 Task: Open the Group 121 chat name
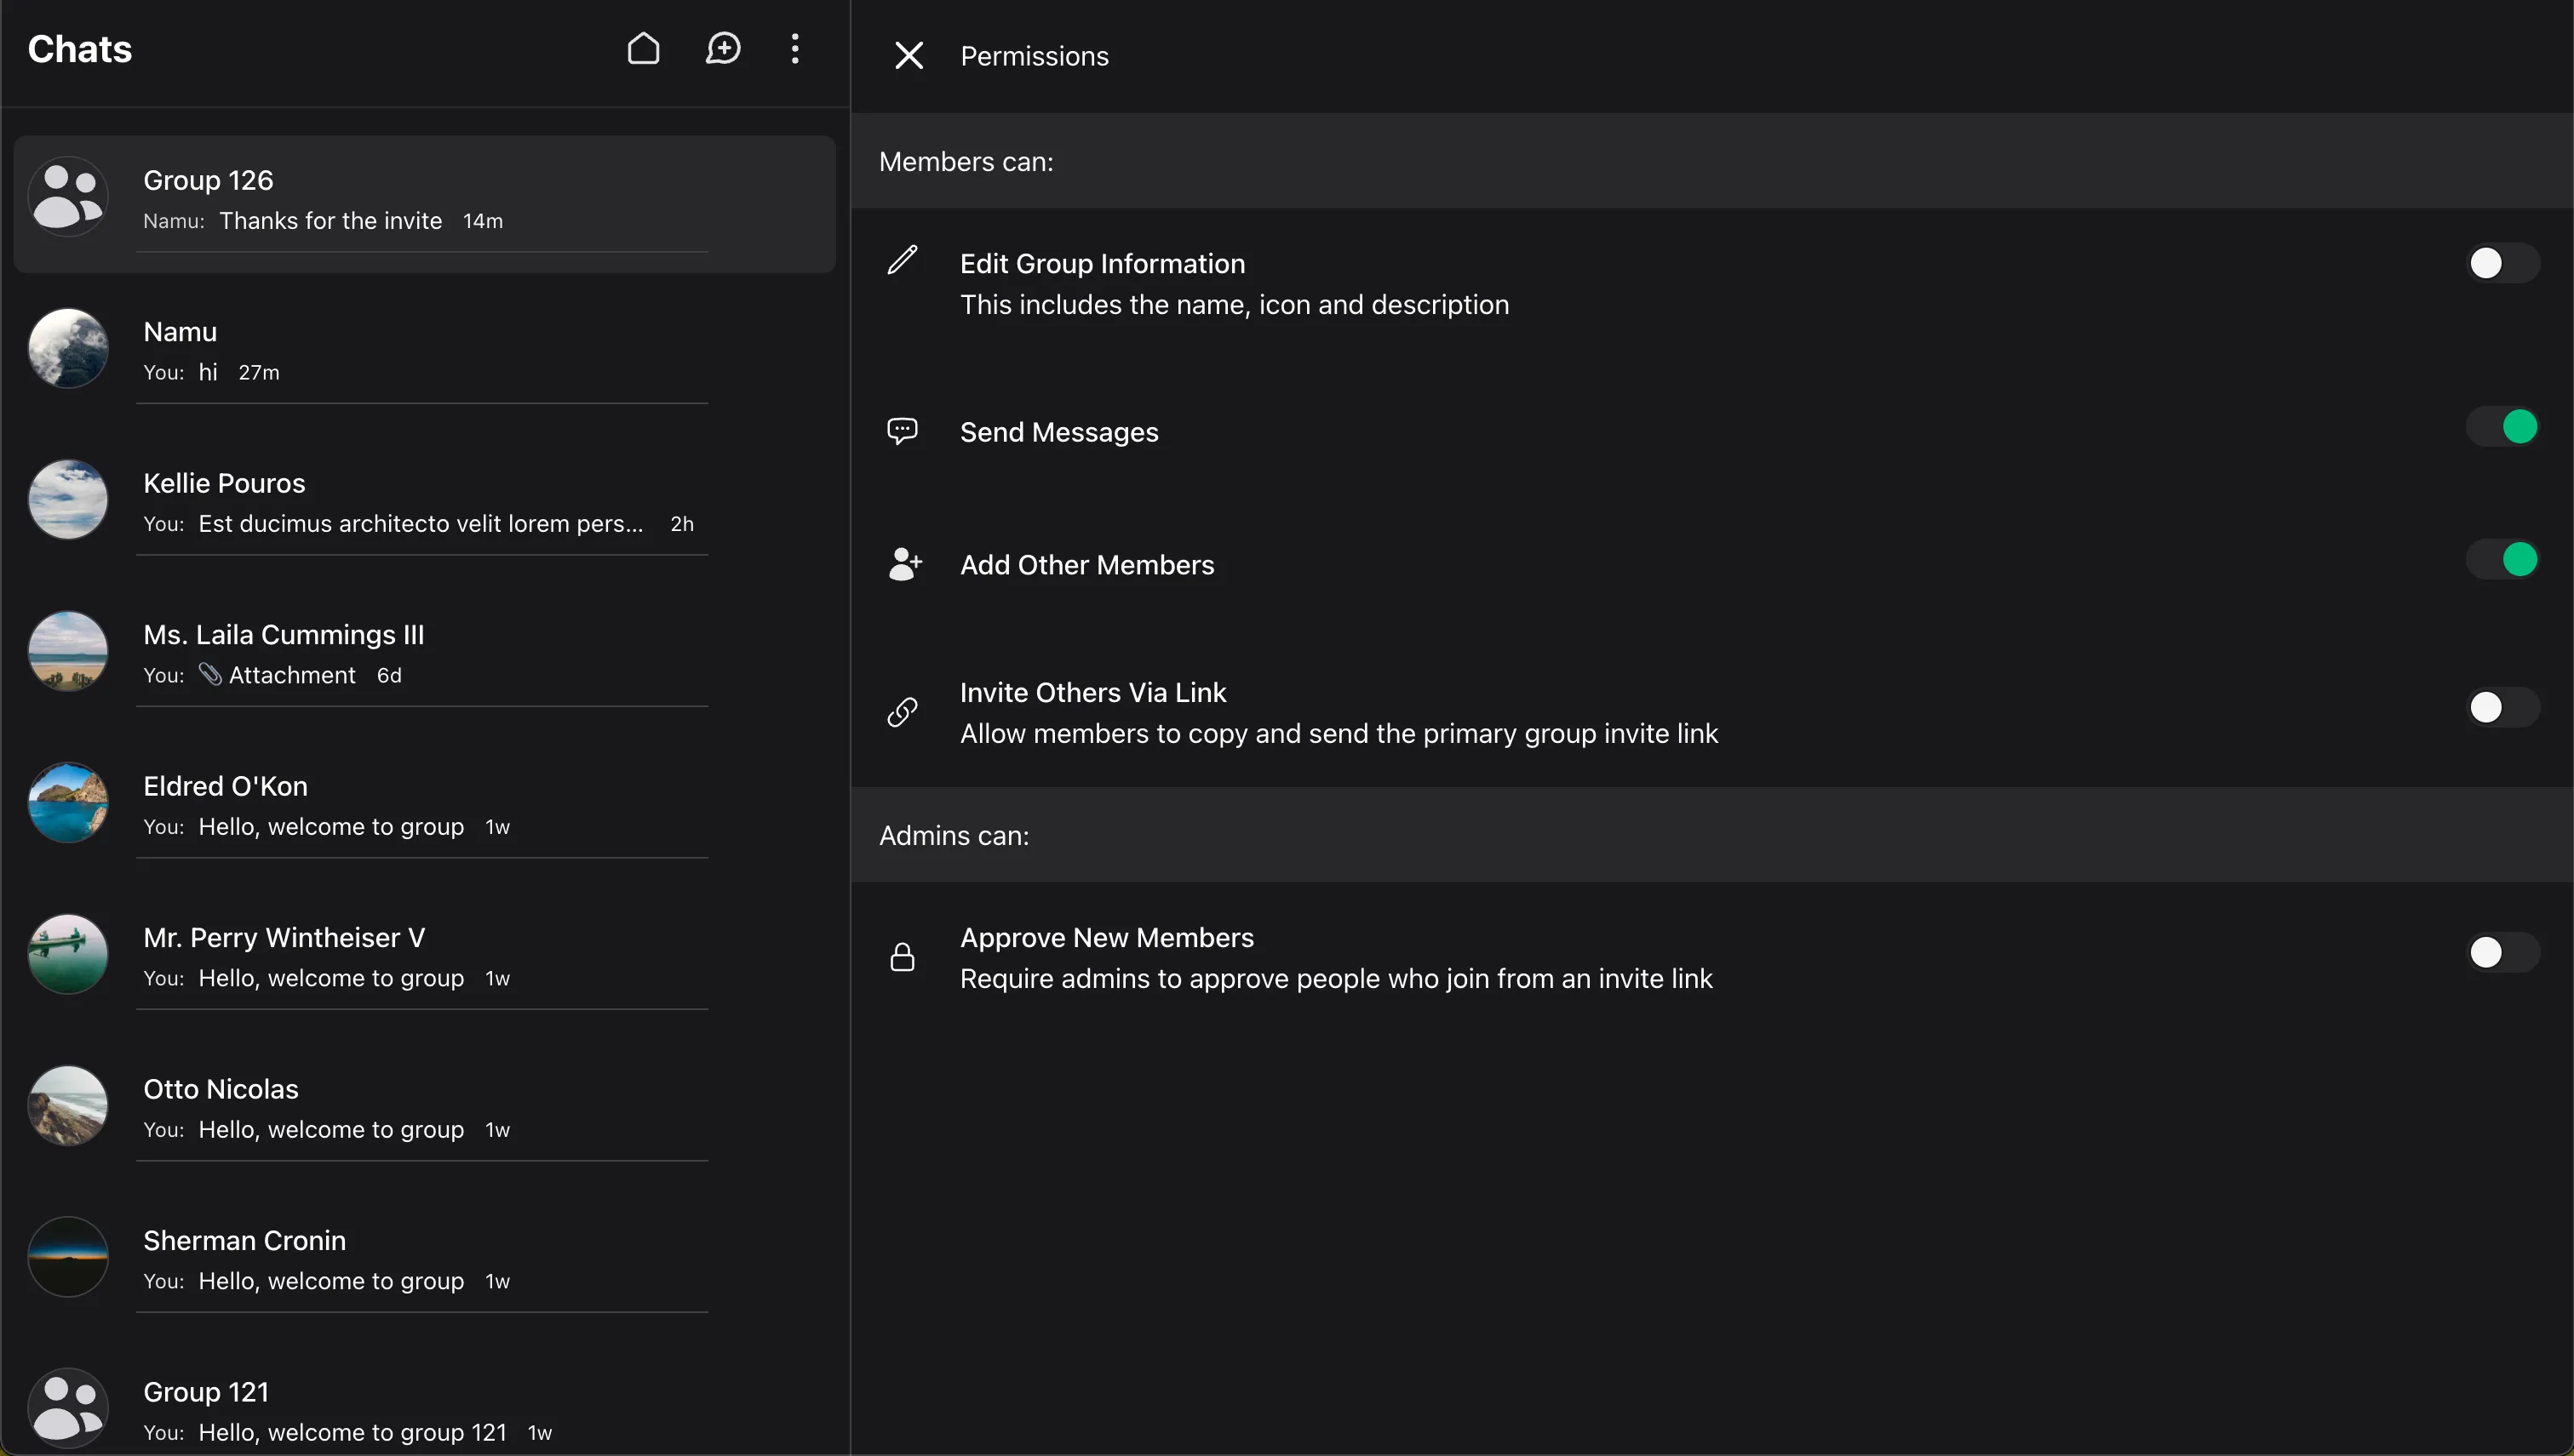[x=206, y=1392]
